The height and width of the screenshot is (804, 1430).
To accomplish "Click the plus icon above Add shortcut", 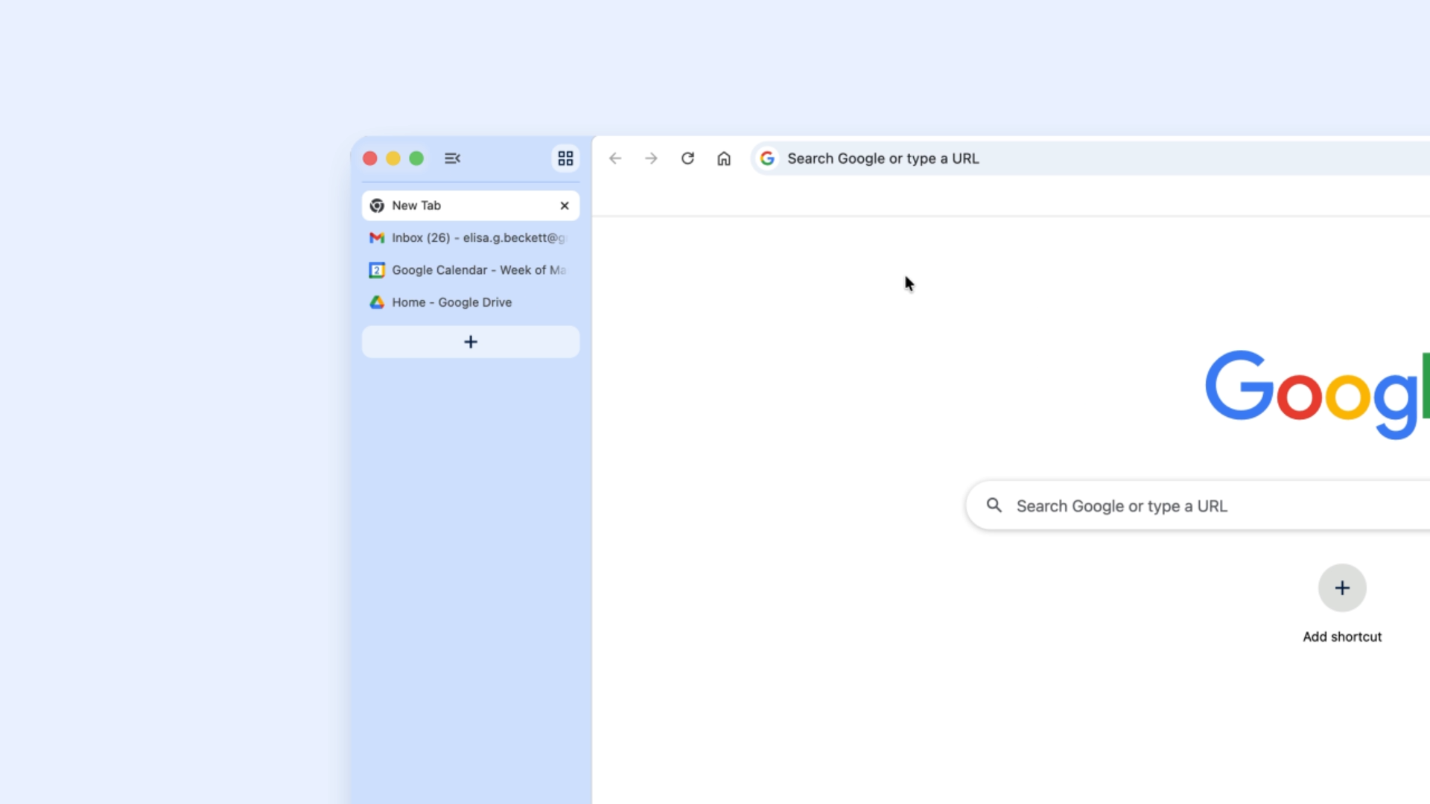I will [1341, 587].
